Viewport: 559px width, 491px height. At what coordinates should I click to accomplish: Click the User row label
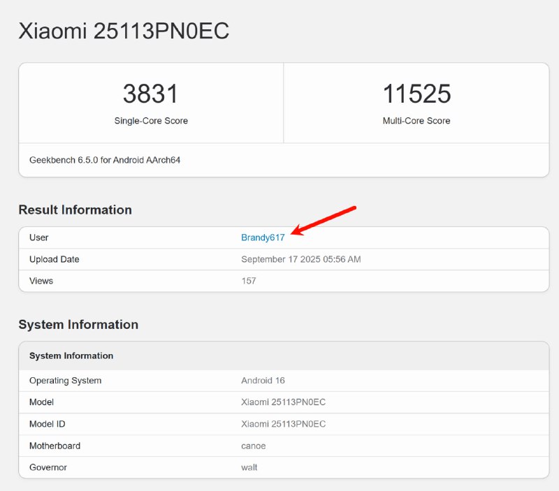39,237
